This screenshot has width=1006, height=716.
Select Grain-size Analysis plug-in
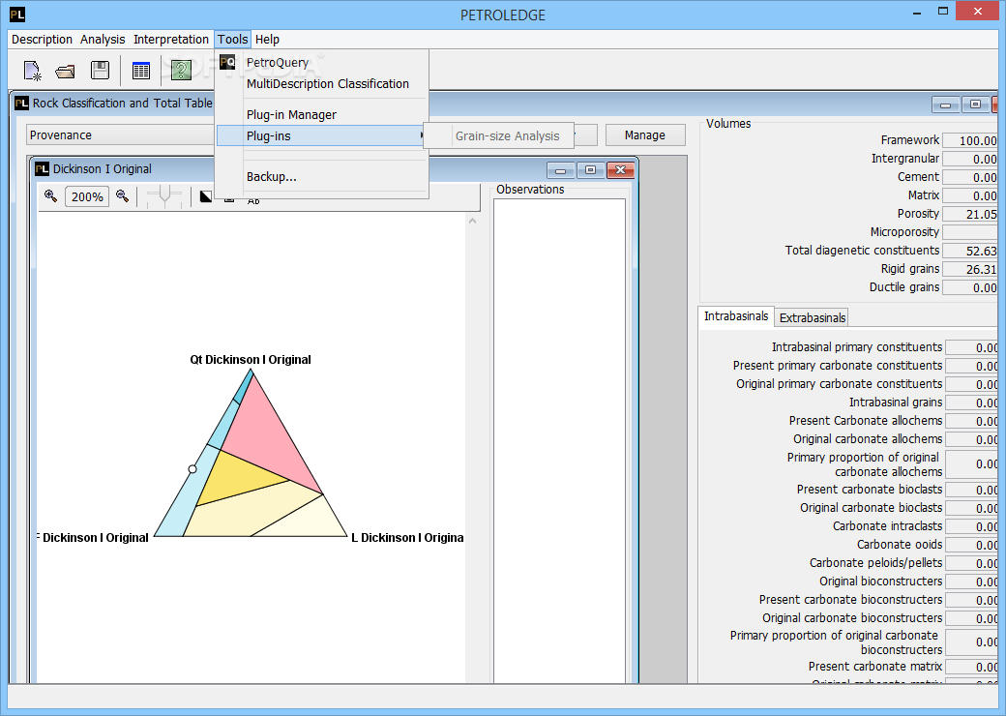(x=499, y=136)
